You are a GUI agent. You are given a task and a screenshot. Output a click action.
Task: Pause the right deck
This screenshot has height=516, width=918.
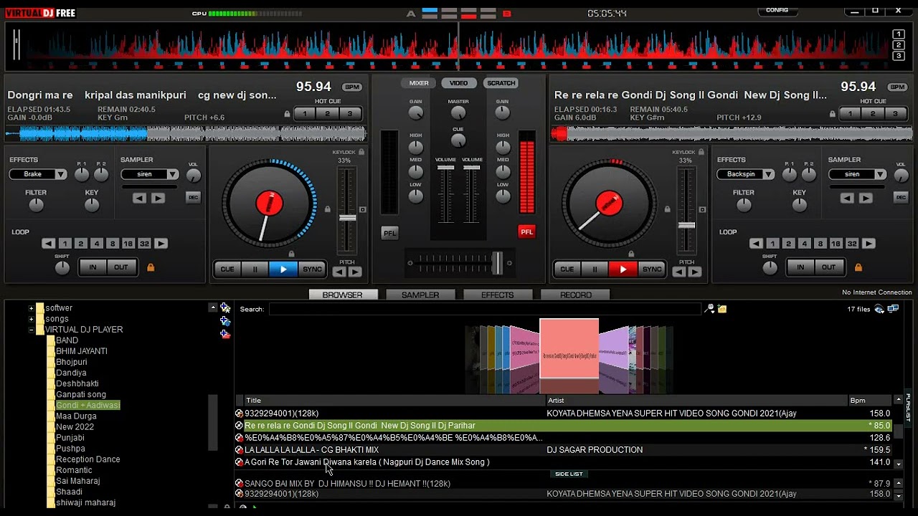pos(595,269)
